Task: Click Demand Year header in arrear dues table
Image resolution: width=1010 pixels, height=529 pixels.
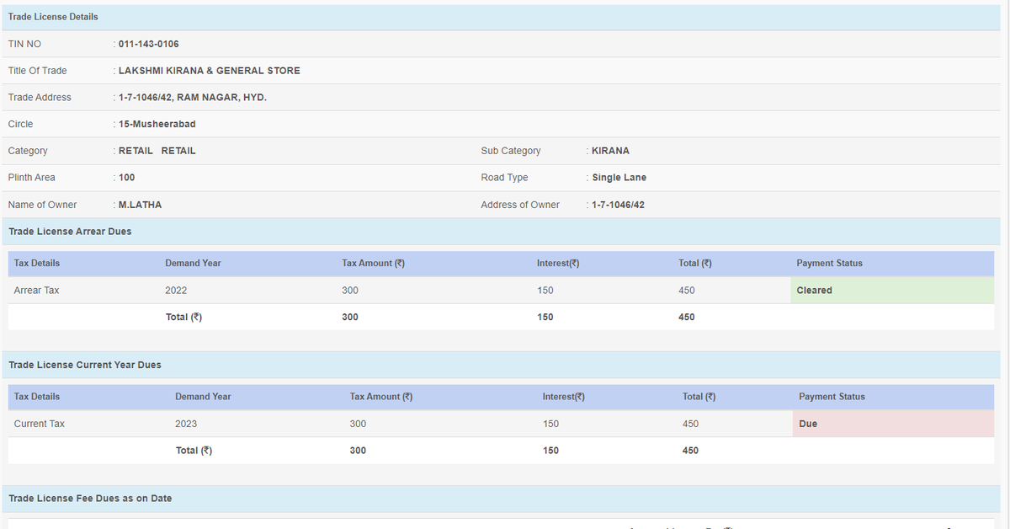Action: point(193,263)
